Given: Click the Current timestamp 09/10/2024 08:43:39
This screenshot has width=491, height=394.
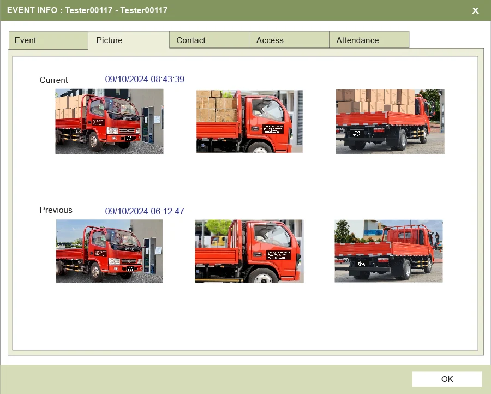Looking at the screenshot, I should pyautogui.click(x=145, y=79).
